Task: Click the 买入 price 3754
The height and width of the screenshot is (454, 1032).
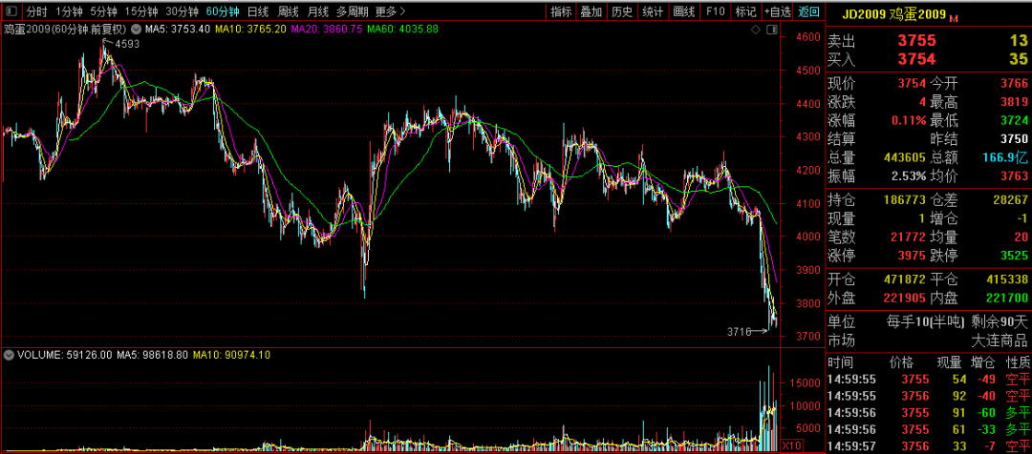Action: tap(916, 59)
